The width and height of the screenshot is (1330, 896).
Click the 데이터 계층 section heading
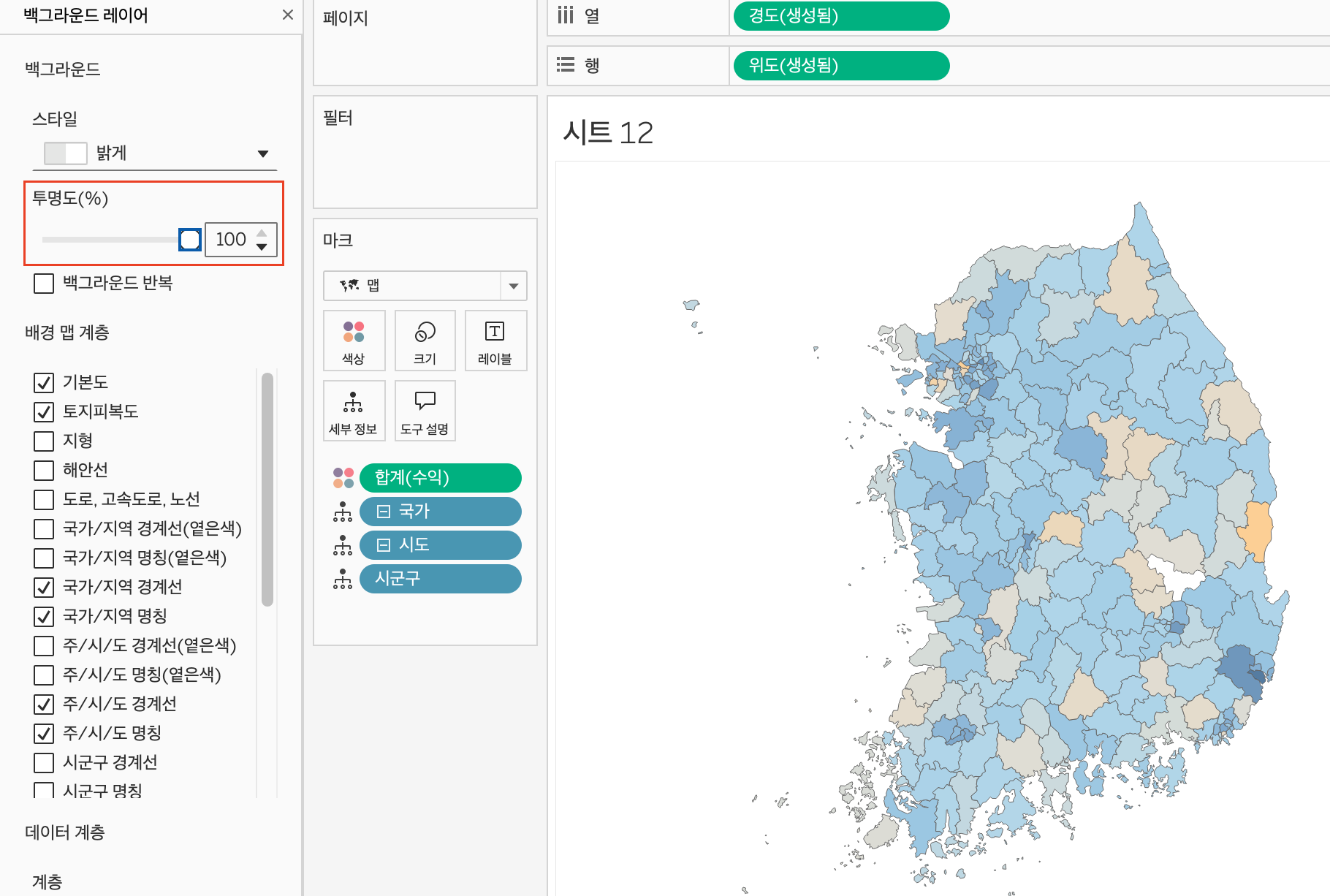click(x=65, y=832)
